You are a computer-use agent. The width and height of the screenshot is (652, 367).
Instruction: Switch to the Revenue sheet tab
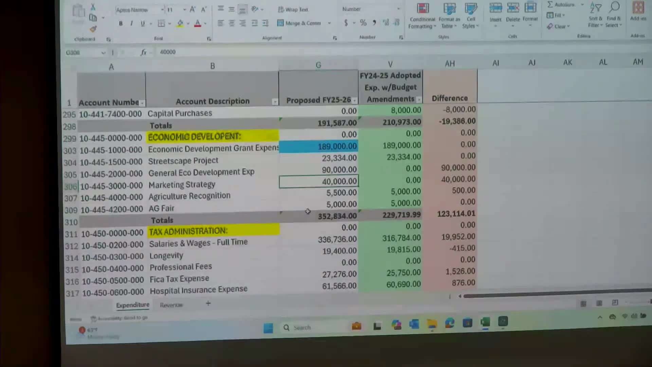pos(171,305)
